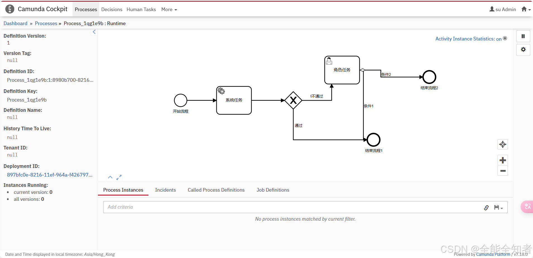Viewport: 533px width, 258px height.
Task: Open the home navigation dropdown
Action: 526,9
